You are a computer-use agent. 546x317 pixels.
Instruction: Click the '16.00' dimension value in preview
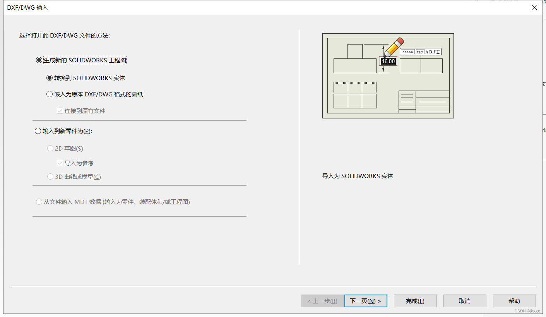pyautogui.click(x=389, y=61)
